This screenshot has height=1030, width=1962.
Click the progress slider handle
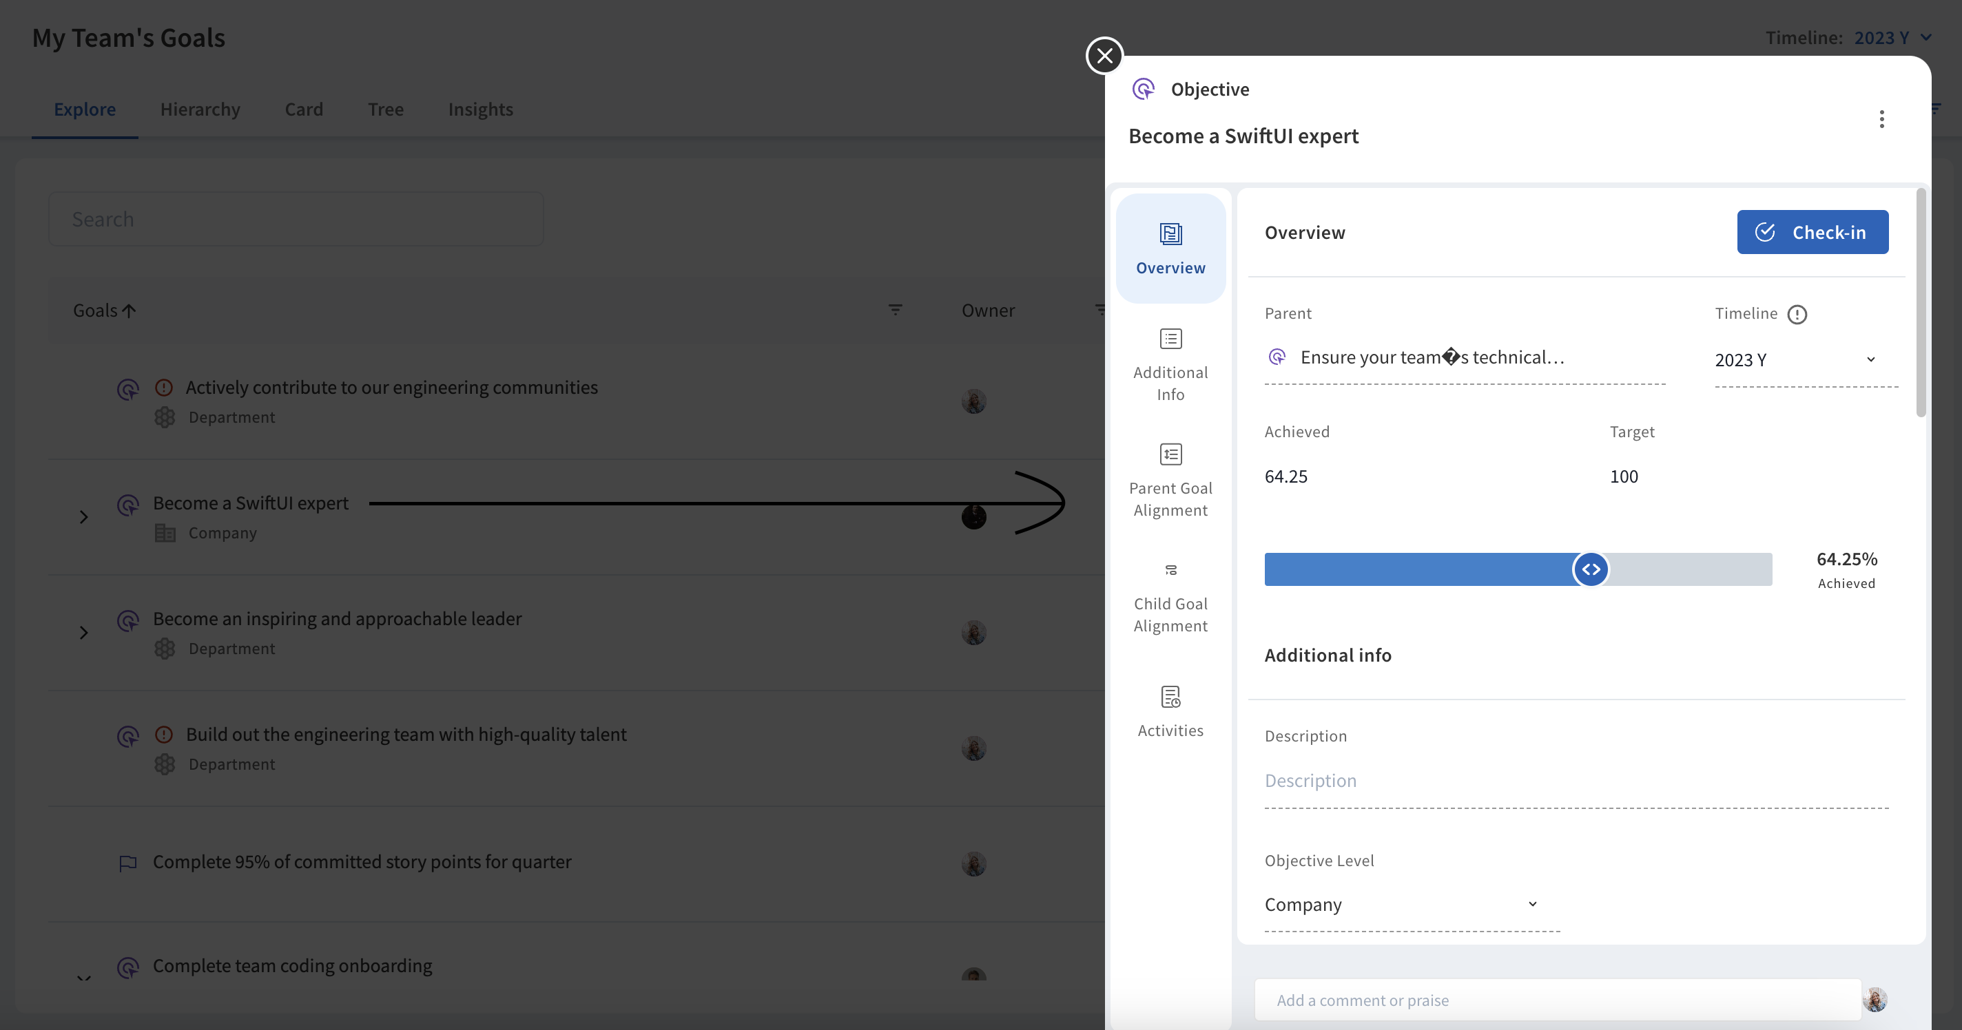click(x=1590, y=569)
